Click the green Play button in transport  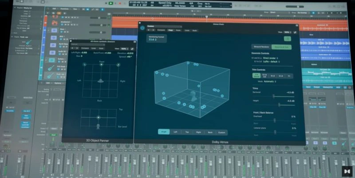click(x=111, y=3)
